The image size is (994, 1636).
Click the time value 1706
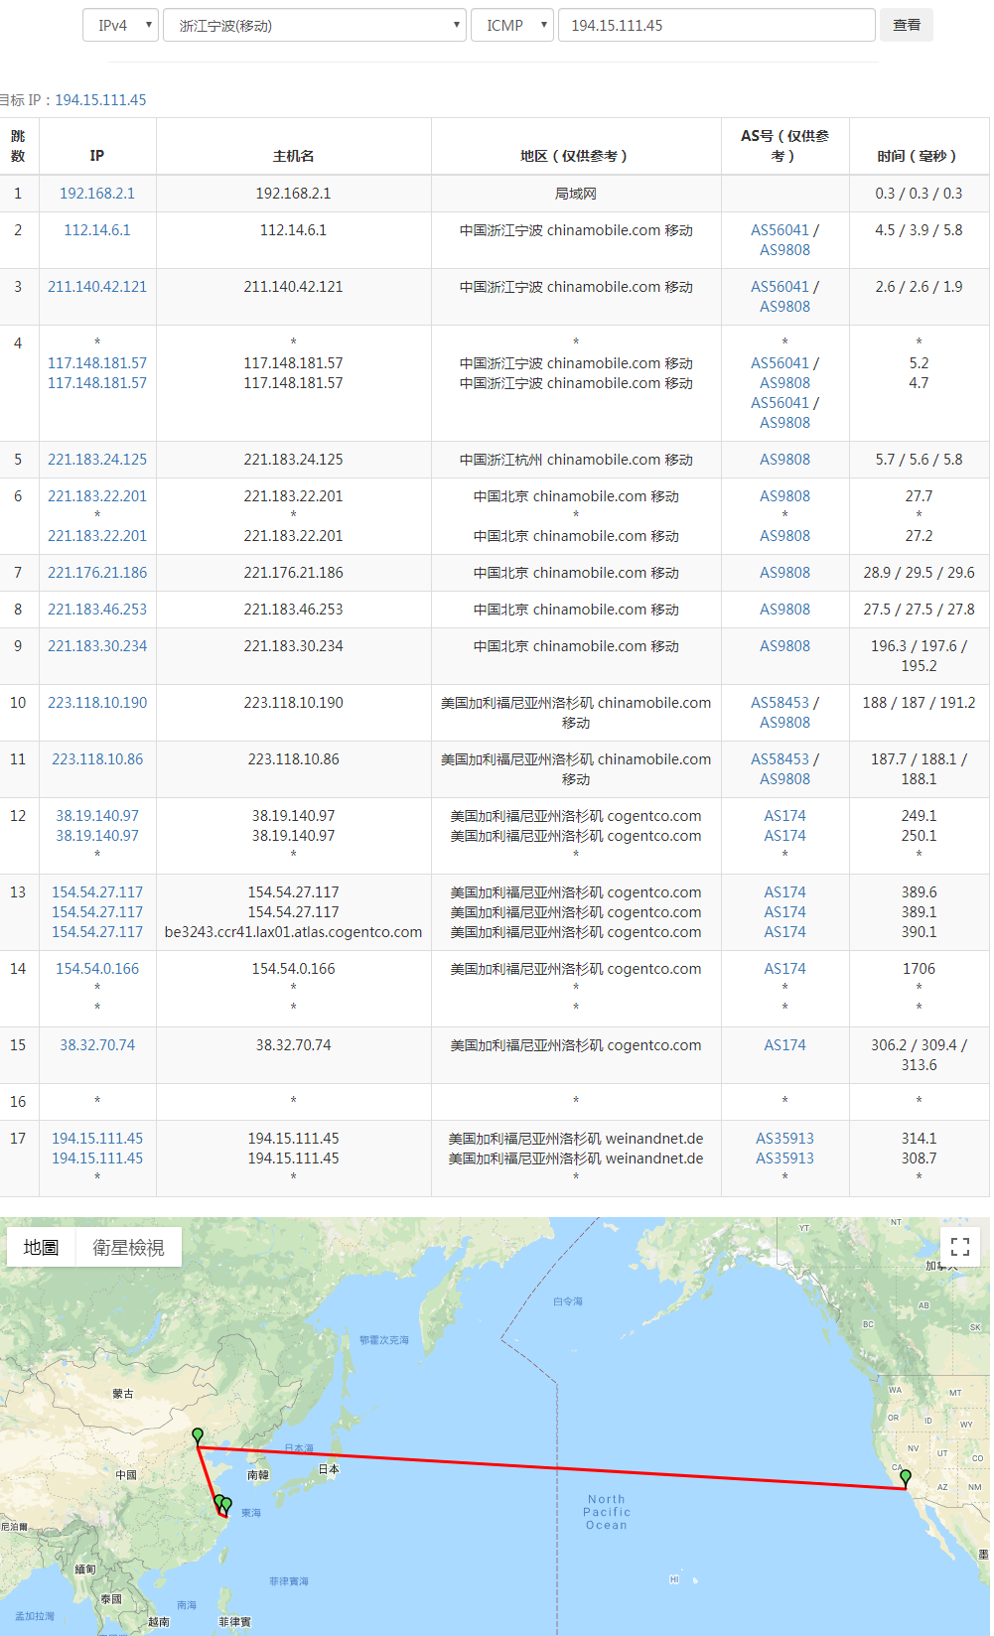click(x=919, y=969)
